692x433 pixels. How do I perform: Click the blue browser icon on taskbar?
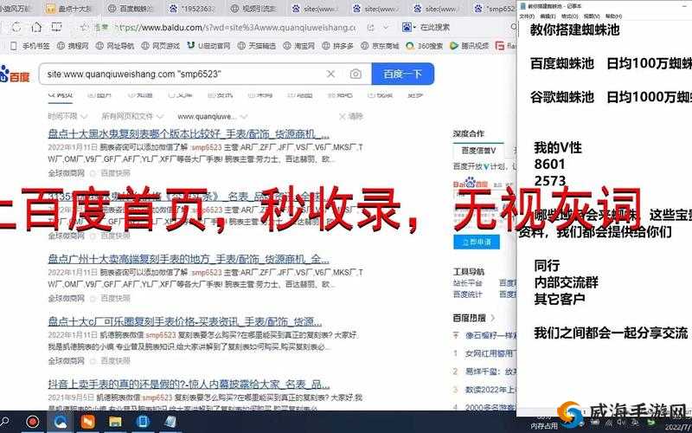click(x=61, y=422)
